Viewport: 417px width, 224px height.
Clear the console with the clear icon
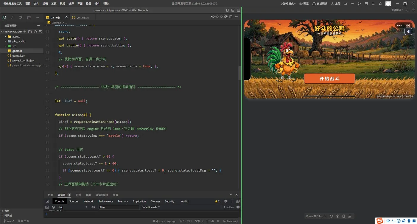coord(53,207)
